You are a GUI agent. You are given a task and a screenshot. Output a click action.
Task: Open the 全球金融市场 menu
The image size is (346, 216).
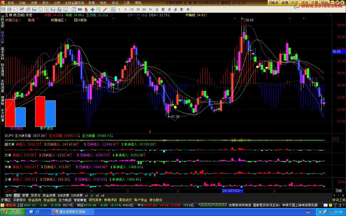click(74, 3)
